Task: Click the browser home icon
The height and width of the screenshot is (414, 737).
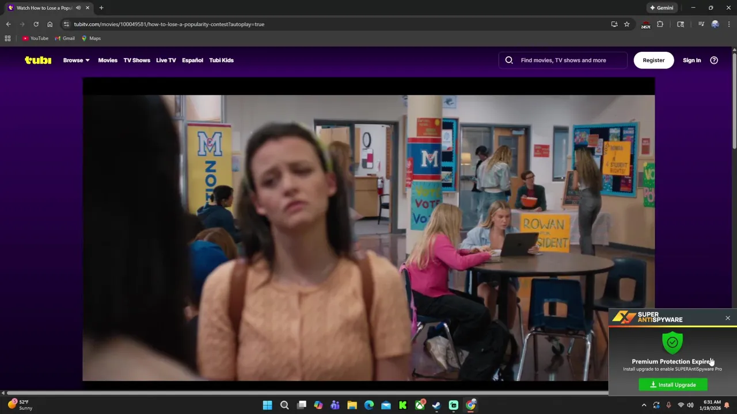Action: pyautogui.click(x=50, y=24)
